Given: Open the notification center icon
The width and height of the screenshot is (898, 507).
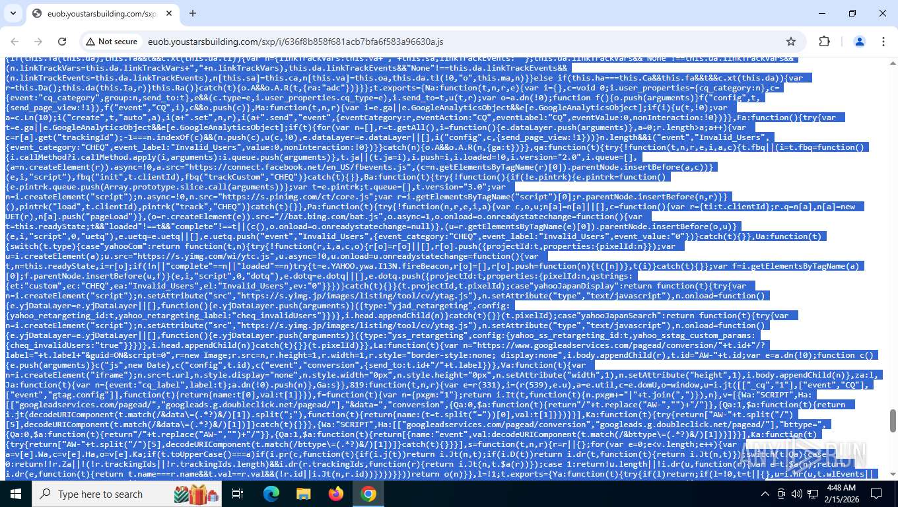Looking at the screenshot, I should click(876, 494).
